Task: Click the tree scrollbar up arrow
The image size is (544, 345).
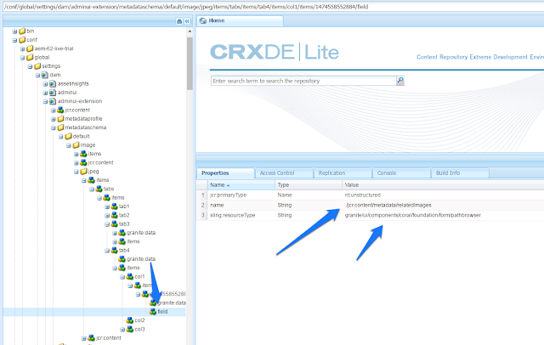Action: (190, 31)
